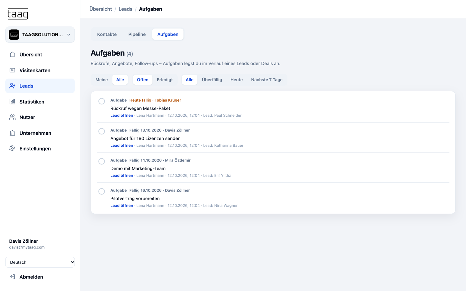The width and height of the screenshot is (466, 291).
Task: Click the bar chart icon beside Statistiken
Action: click(12, 102)
